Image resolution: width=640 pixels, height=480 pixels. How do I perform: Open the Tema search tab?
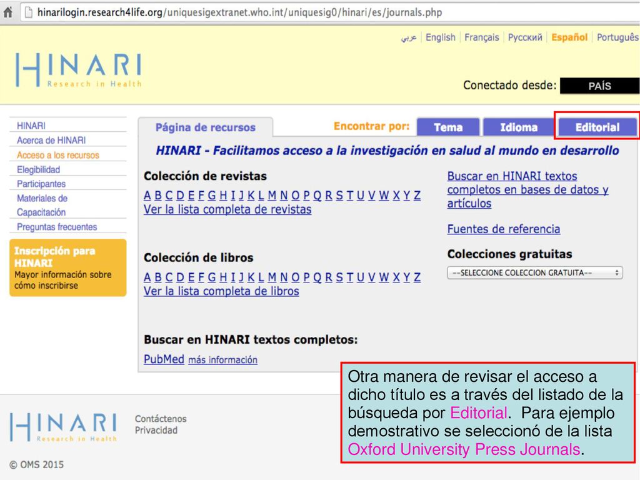[447, 127]
